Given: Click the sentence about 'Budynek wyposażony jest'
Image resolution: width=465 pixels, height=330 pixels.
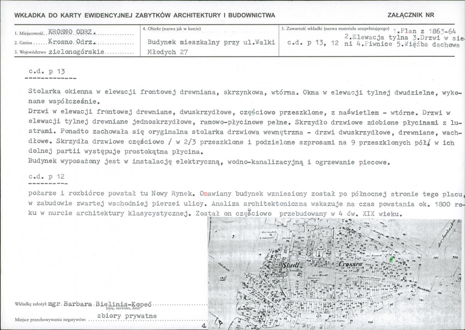Looking at the screenshot, I should point(208,162).
